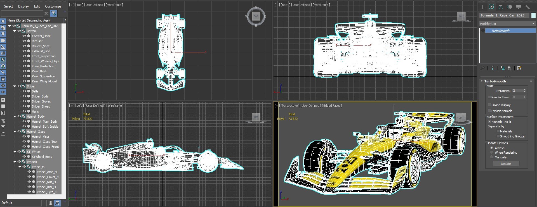
Task: Open Configure Modifier Sets icon
Action: pyautogui.click(x=519, y=68)
